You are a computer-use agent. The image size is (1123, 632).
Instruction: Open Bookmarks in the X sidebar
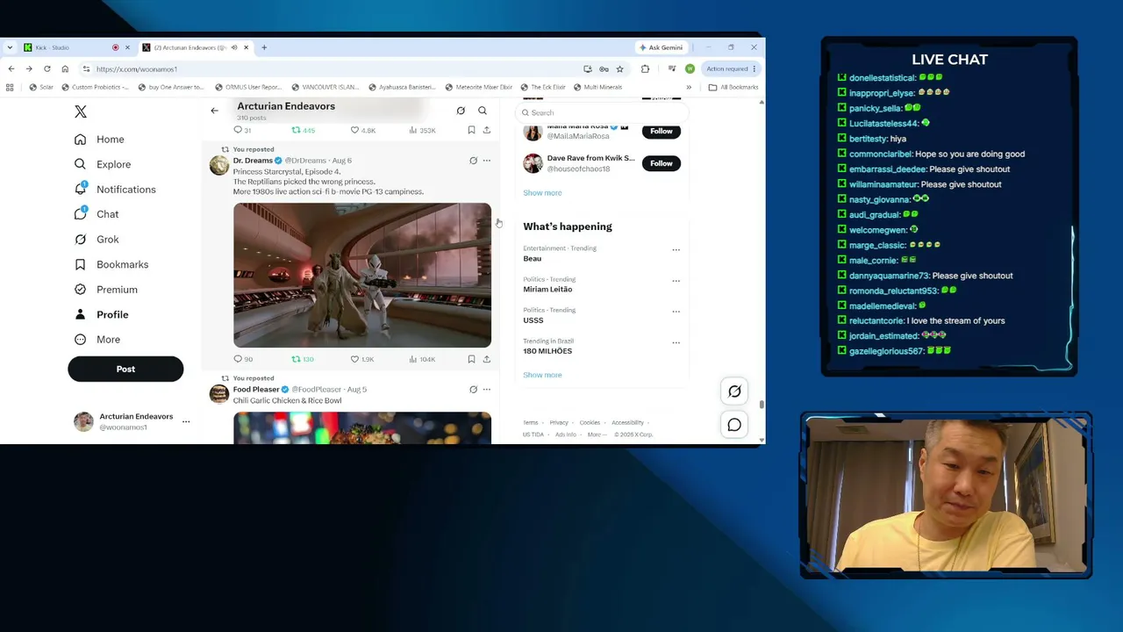pos(111,264)
